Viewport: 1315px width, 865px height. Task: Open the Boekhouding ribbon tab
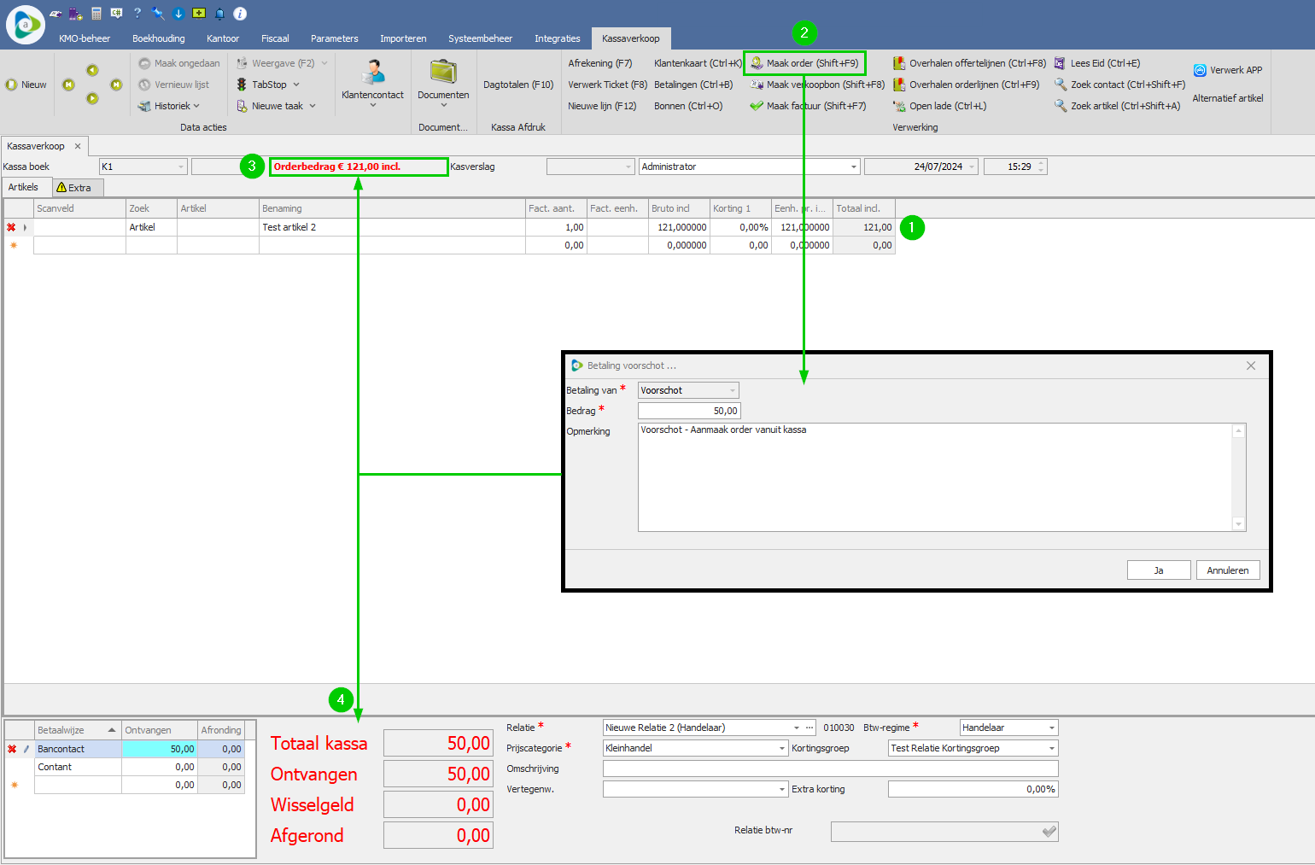(x=158, y=38)
